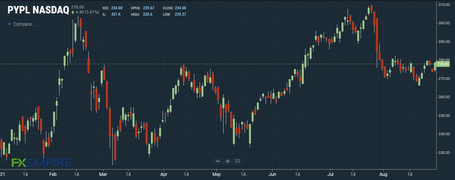The image size is (455, 180).
Task: Click the May label on time axis
Action: coord(216,174)
